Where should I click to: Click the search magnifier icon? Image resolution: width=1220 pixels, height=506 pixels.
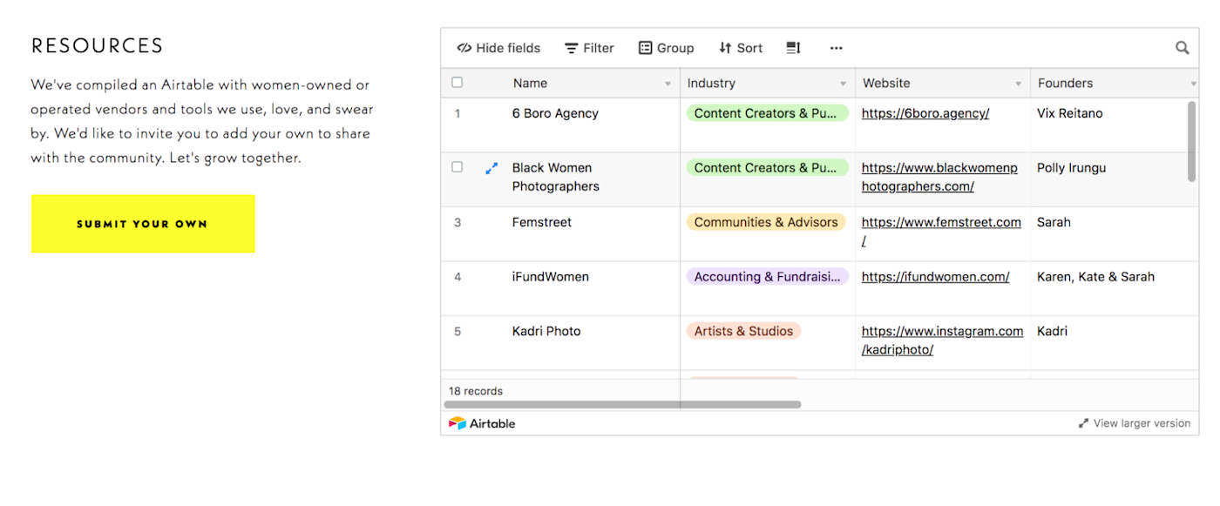[1182, 48]
